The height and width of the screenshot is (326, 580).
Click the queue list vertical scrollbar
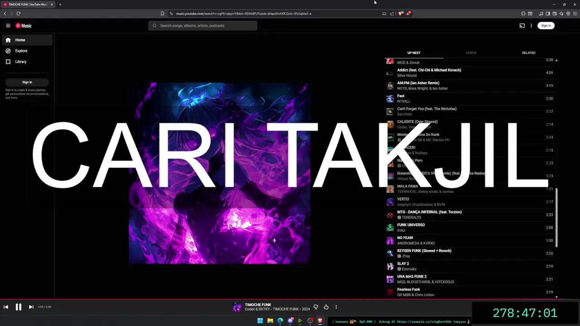pos(556,217)
